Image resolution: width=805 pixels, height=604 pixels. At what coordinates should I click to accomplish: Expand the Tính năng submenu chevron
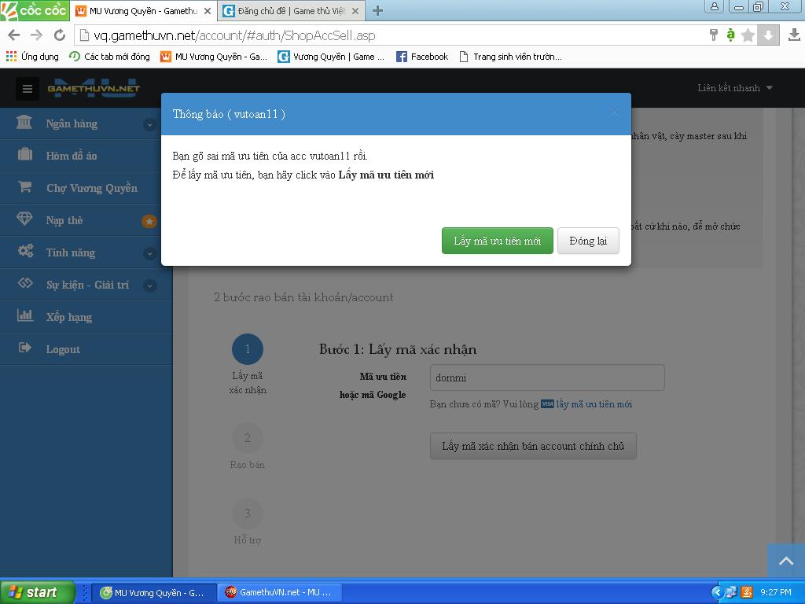[149, 253]
